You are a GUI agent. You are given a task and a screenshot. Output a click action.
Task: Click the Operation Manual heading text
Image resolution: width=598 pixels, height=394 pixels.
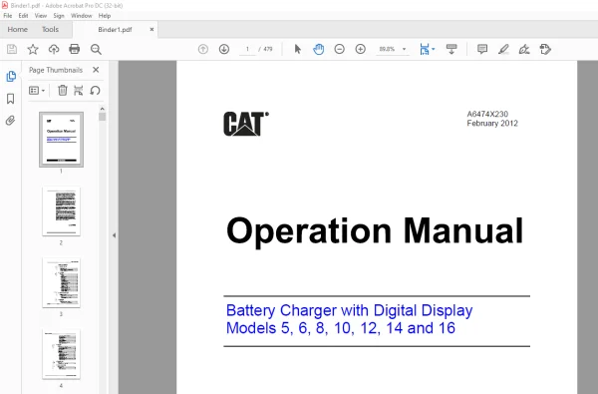[x=375, y=230]
